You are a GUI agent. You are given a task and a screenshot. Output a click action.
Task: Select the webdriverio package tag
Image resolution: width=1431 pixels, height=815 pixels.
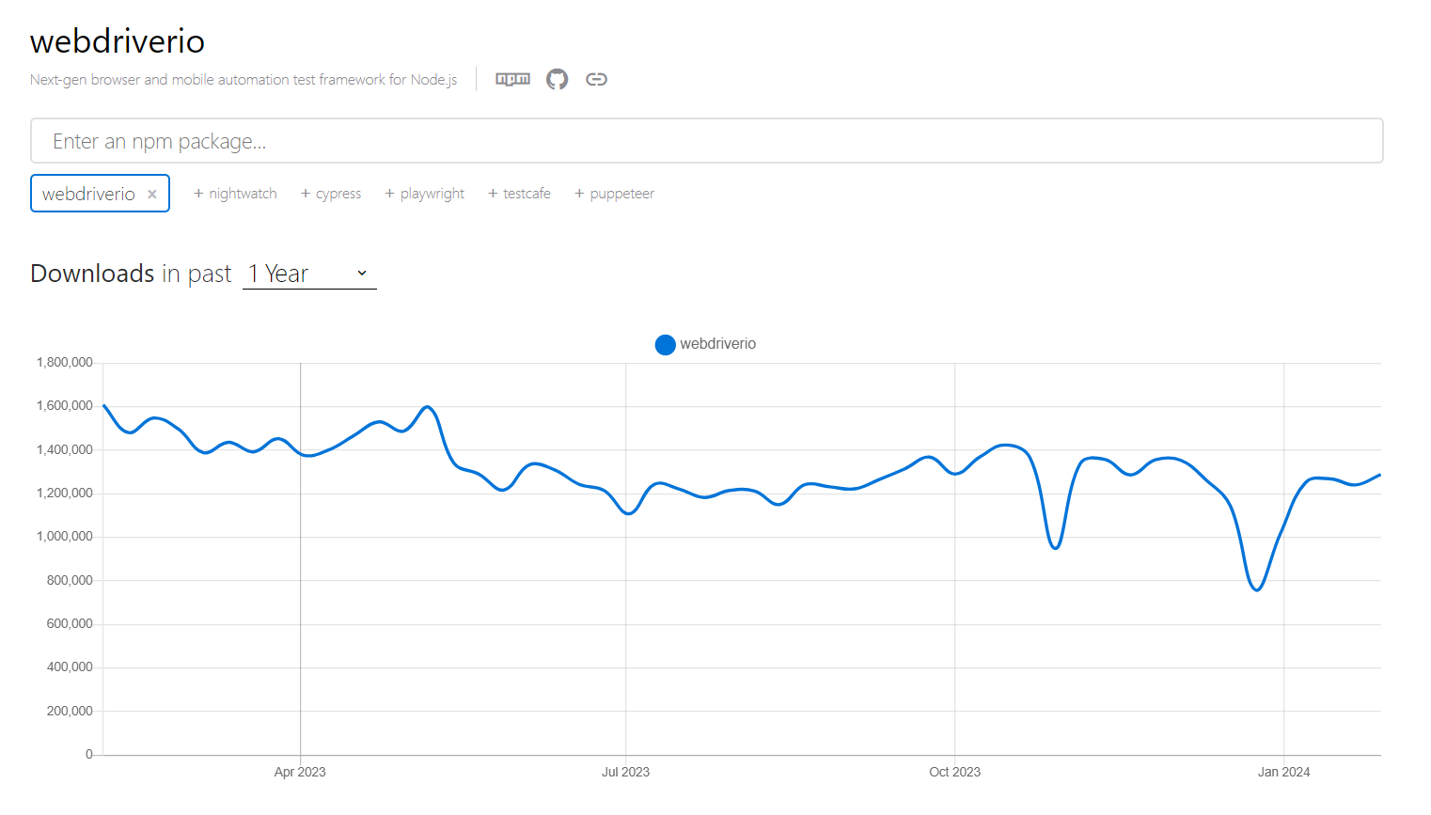click(88, 194)
